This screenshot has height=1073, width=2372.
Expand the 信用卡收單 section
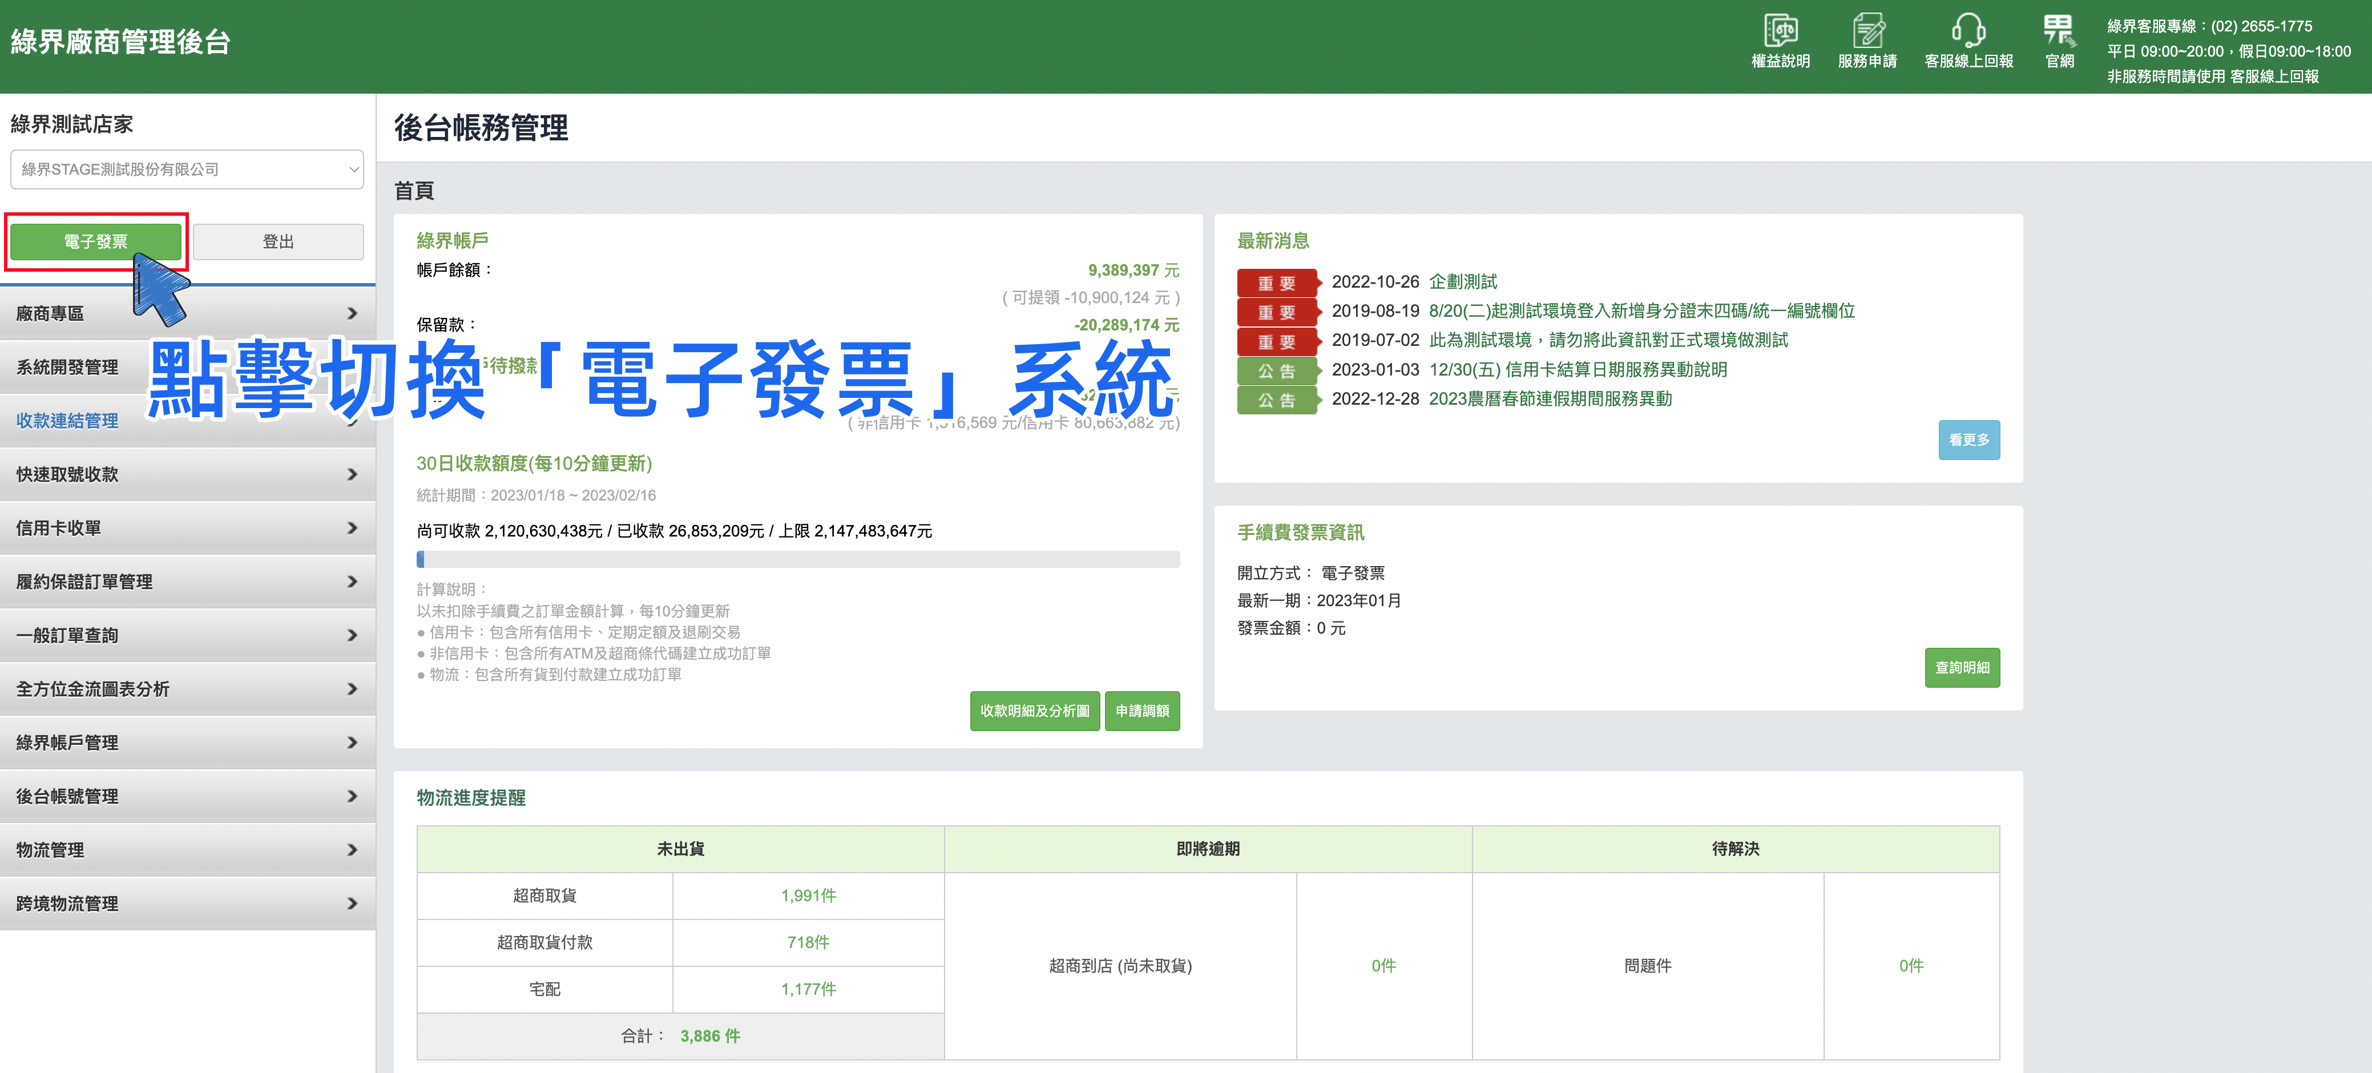pyautogui.click(x=188, y=528)
